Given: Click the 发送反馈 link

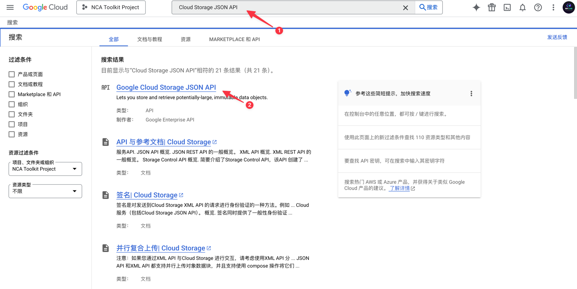Looking at the screenshot, I should pos(557,37).
